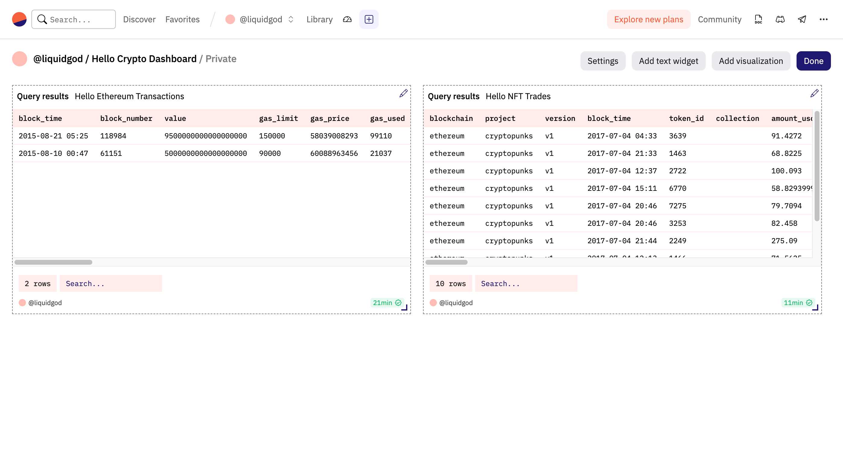Edit the Hello Ethereum Transactions widget via pencil icon

[x=403, y=93]
